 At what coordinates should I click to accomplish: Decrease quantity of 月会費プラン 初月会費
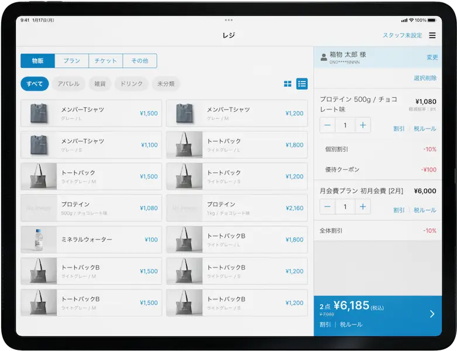coord(327,207)
